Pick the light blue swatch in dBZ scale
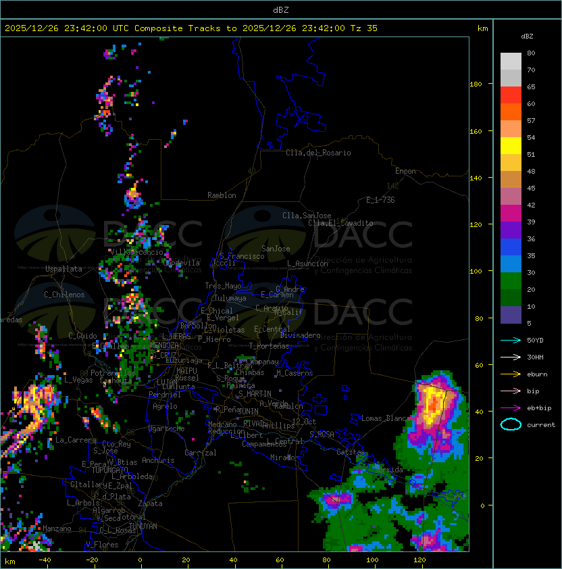562x569 pixels. [x=511, y=264]
